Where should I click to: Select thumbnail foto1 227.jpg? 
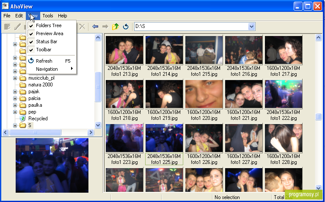coord(244,138)
